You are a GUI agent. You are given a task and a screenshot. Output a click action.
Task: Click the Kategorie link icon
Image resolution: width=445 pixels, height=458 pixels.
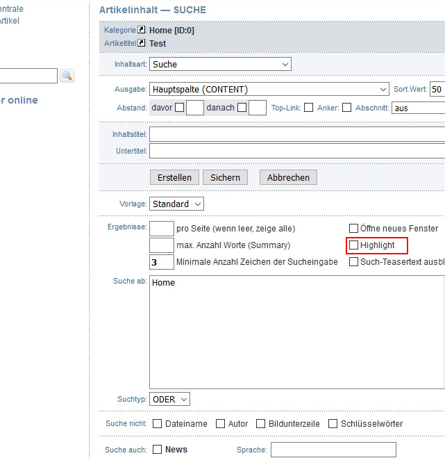[142, 30]
